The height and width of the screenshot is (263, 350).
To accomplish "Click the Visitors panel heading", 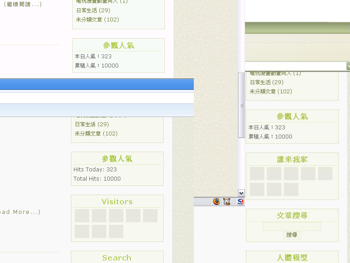I will point(117,202).
